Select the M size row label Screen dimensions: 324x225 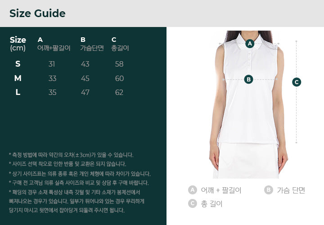pyautogui.click(x=18, y=78)
